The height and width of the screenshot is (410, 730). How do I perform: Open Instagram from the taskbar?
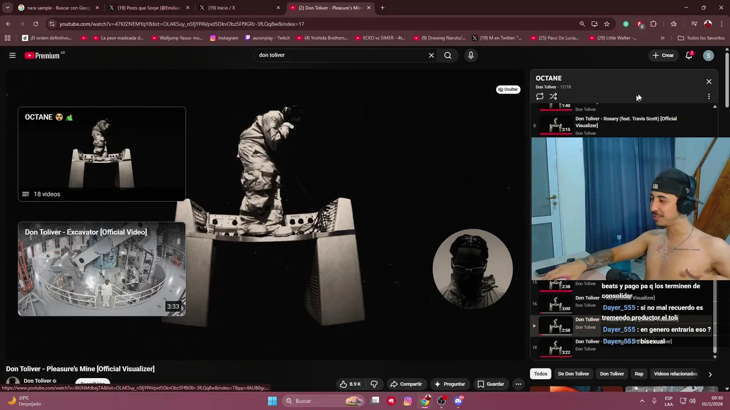click(408, 401)
